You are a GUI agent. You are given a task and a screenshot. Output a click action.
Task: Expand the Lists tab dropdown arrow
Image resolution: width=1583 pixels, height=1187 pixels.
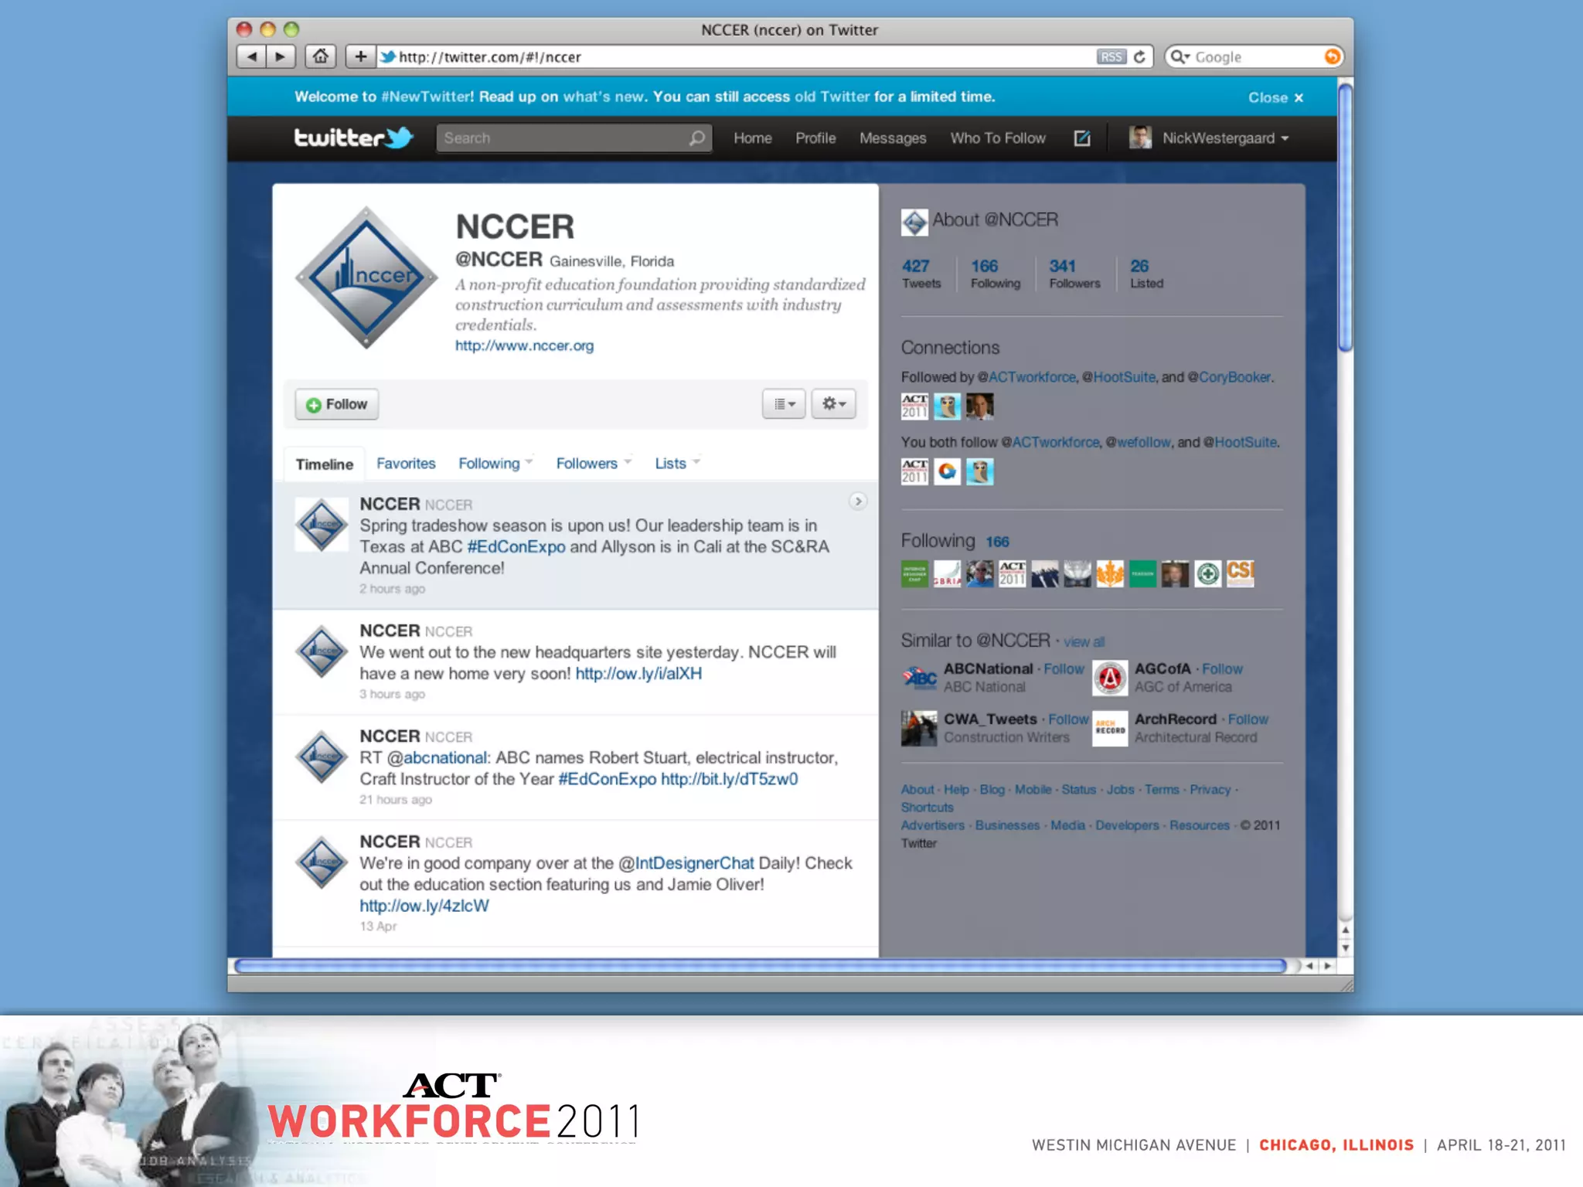(x=696, y=462)
